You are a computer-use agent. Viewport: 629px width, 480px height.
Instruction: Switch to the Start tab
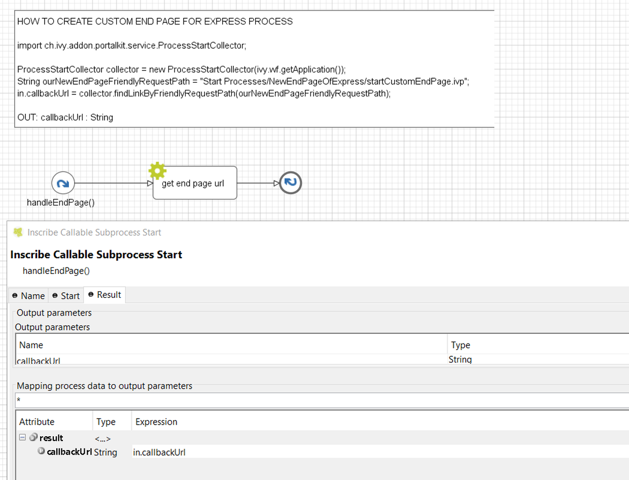tap(66, 296)
